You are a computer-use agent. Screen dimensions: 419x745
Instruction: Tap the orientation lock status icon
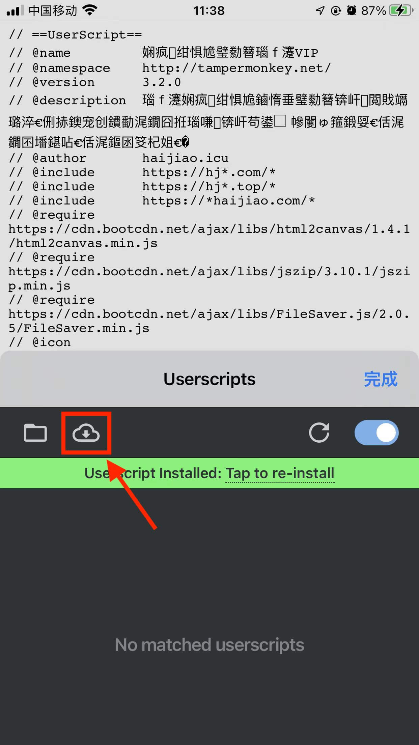tap(336, 10)
